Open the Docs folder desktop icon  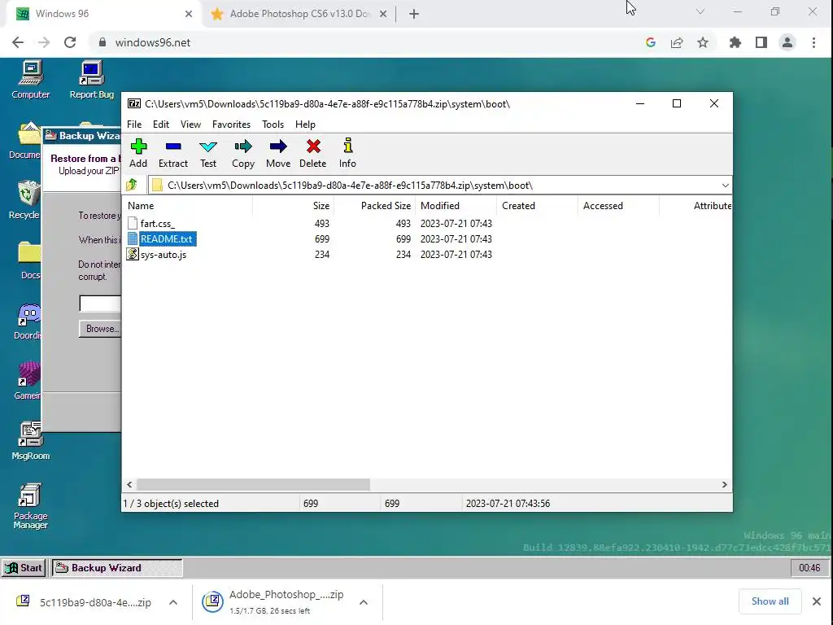[30, 260]
